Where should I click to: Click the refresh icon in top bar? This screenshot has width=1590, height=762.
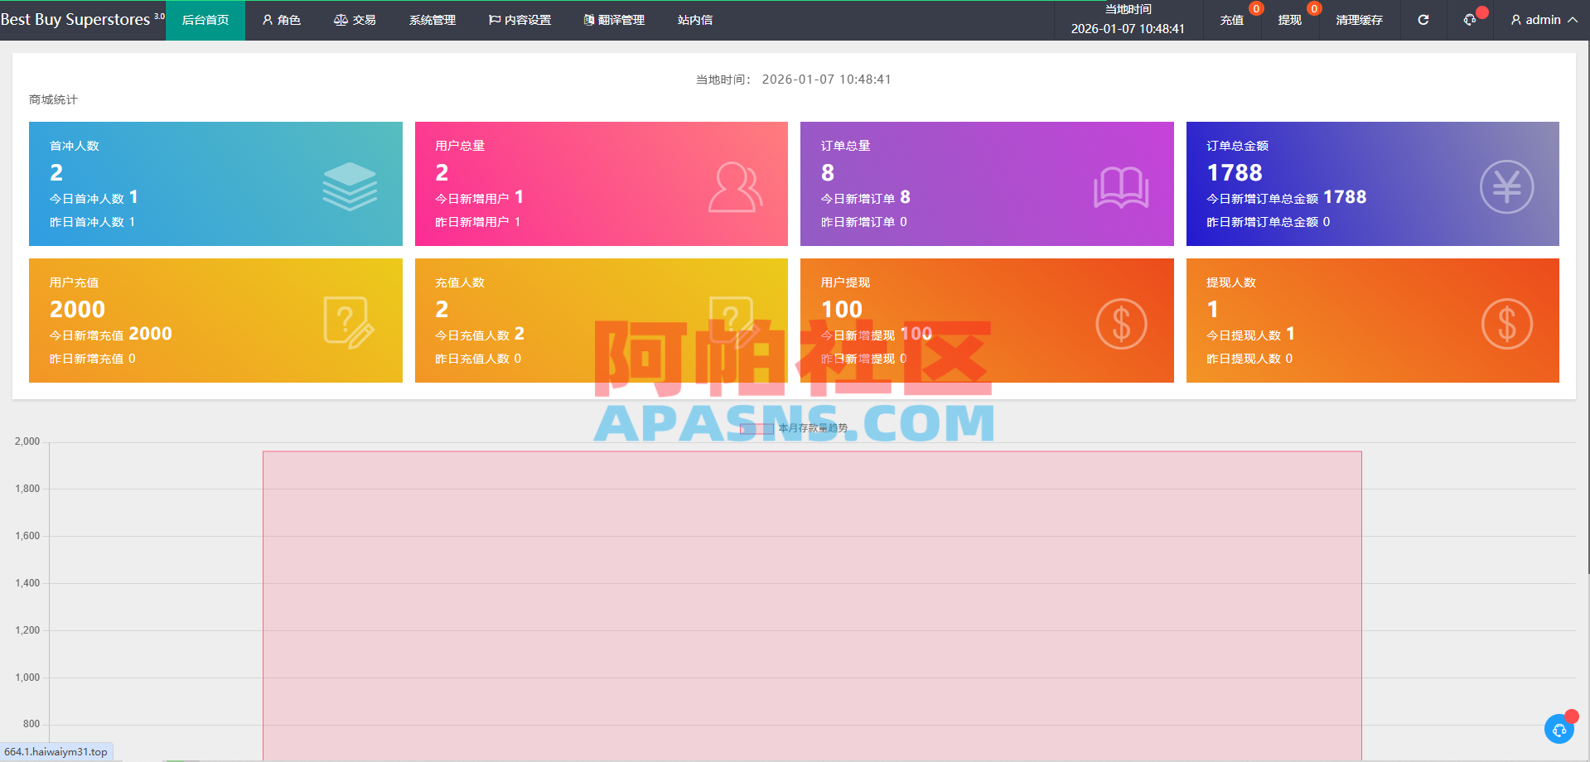[1423, 20]
